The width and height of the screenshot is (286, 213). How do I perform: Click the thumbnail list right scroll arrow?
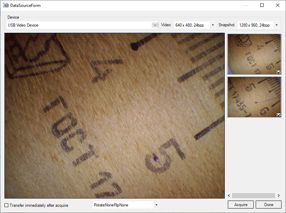coord(279,196)
